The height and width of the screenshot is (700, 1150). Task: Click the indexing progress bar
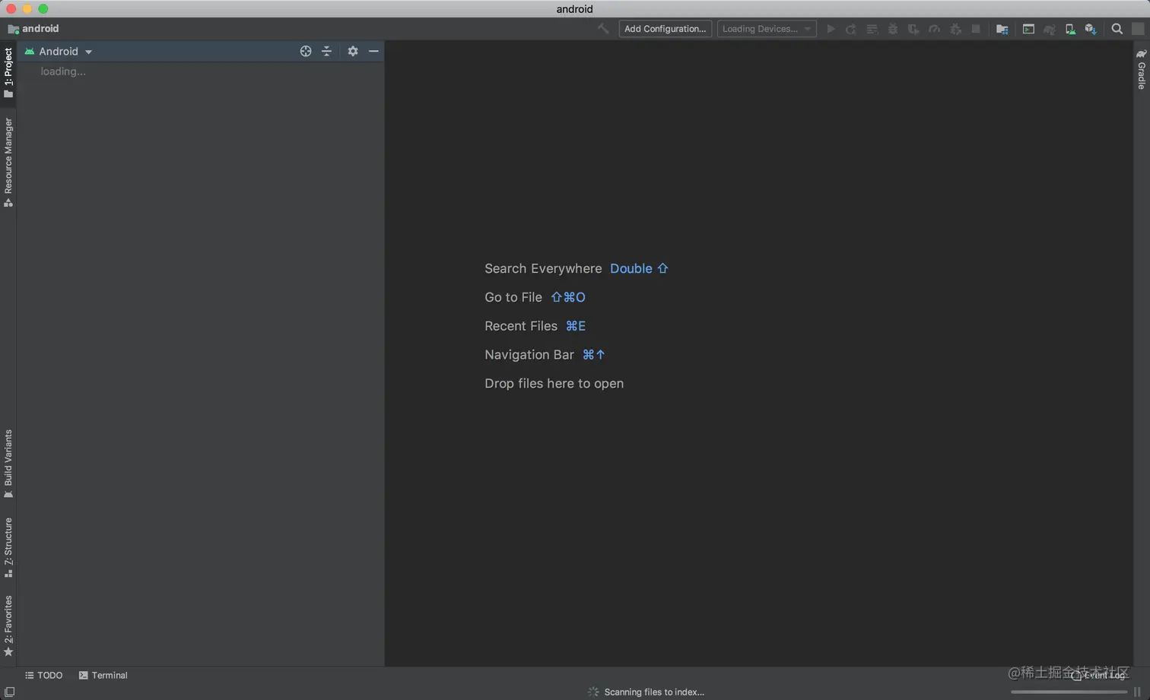pos(1069,692)
